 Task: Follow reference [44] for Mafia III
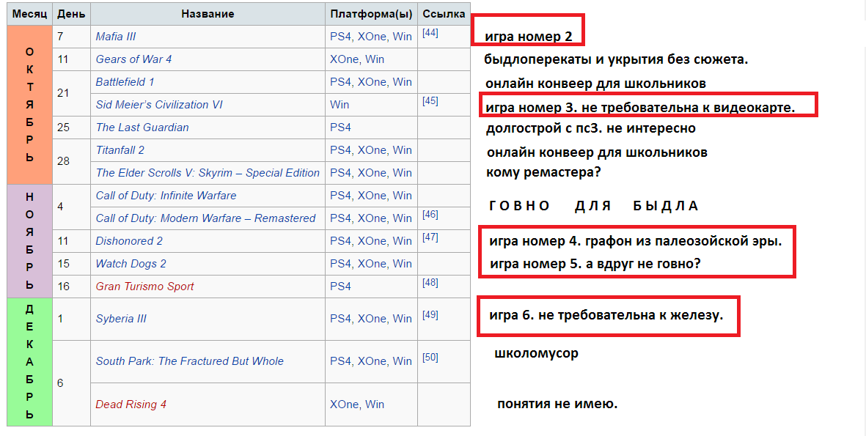click(430, 32)
